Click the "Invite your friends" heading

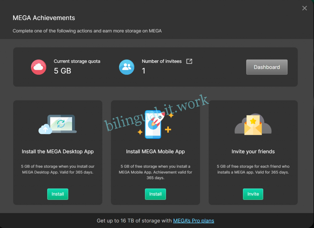coord(253,151)
